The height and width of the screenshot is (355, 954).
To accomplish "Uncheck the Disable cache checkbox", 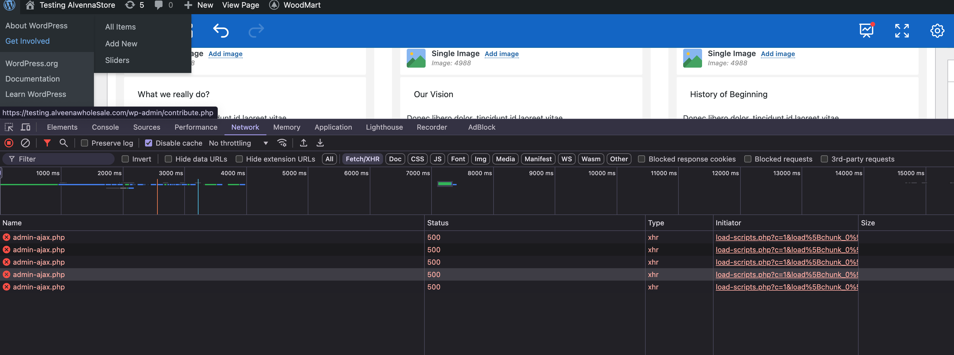I will pyautogui.click(x=149, y=143).
